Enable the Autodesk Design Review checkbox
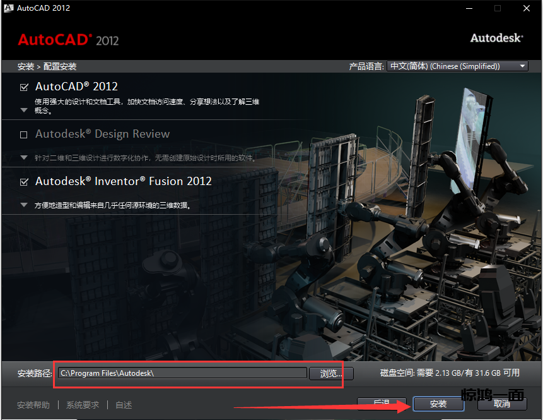Image resolution: width=543 pixels, height=420 pixels. click(x=24, y=135)
